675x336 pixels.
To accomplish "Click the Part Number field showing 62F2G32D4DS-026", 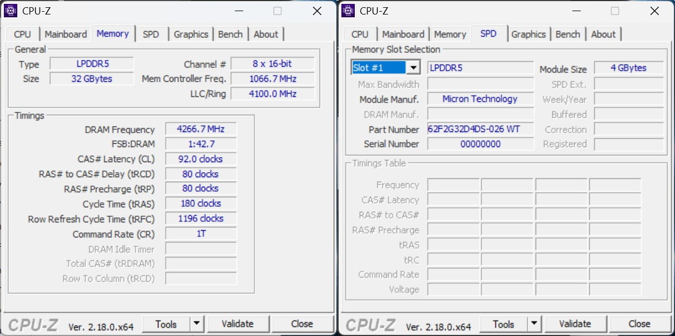I will tap(480, 129).
